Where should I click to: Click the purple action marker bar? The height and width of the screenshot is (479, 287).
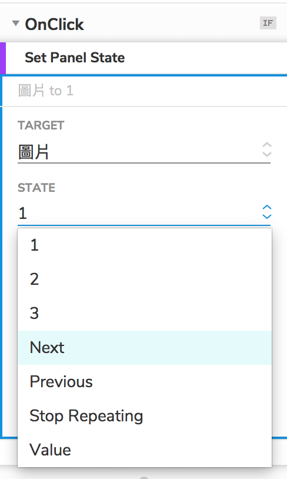[x=3, y=58]
